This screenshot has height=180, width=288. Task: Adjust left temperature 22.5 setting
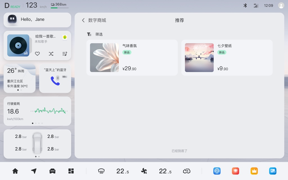[123, 171]
